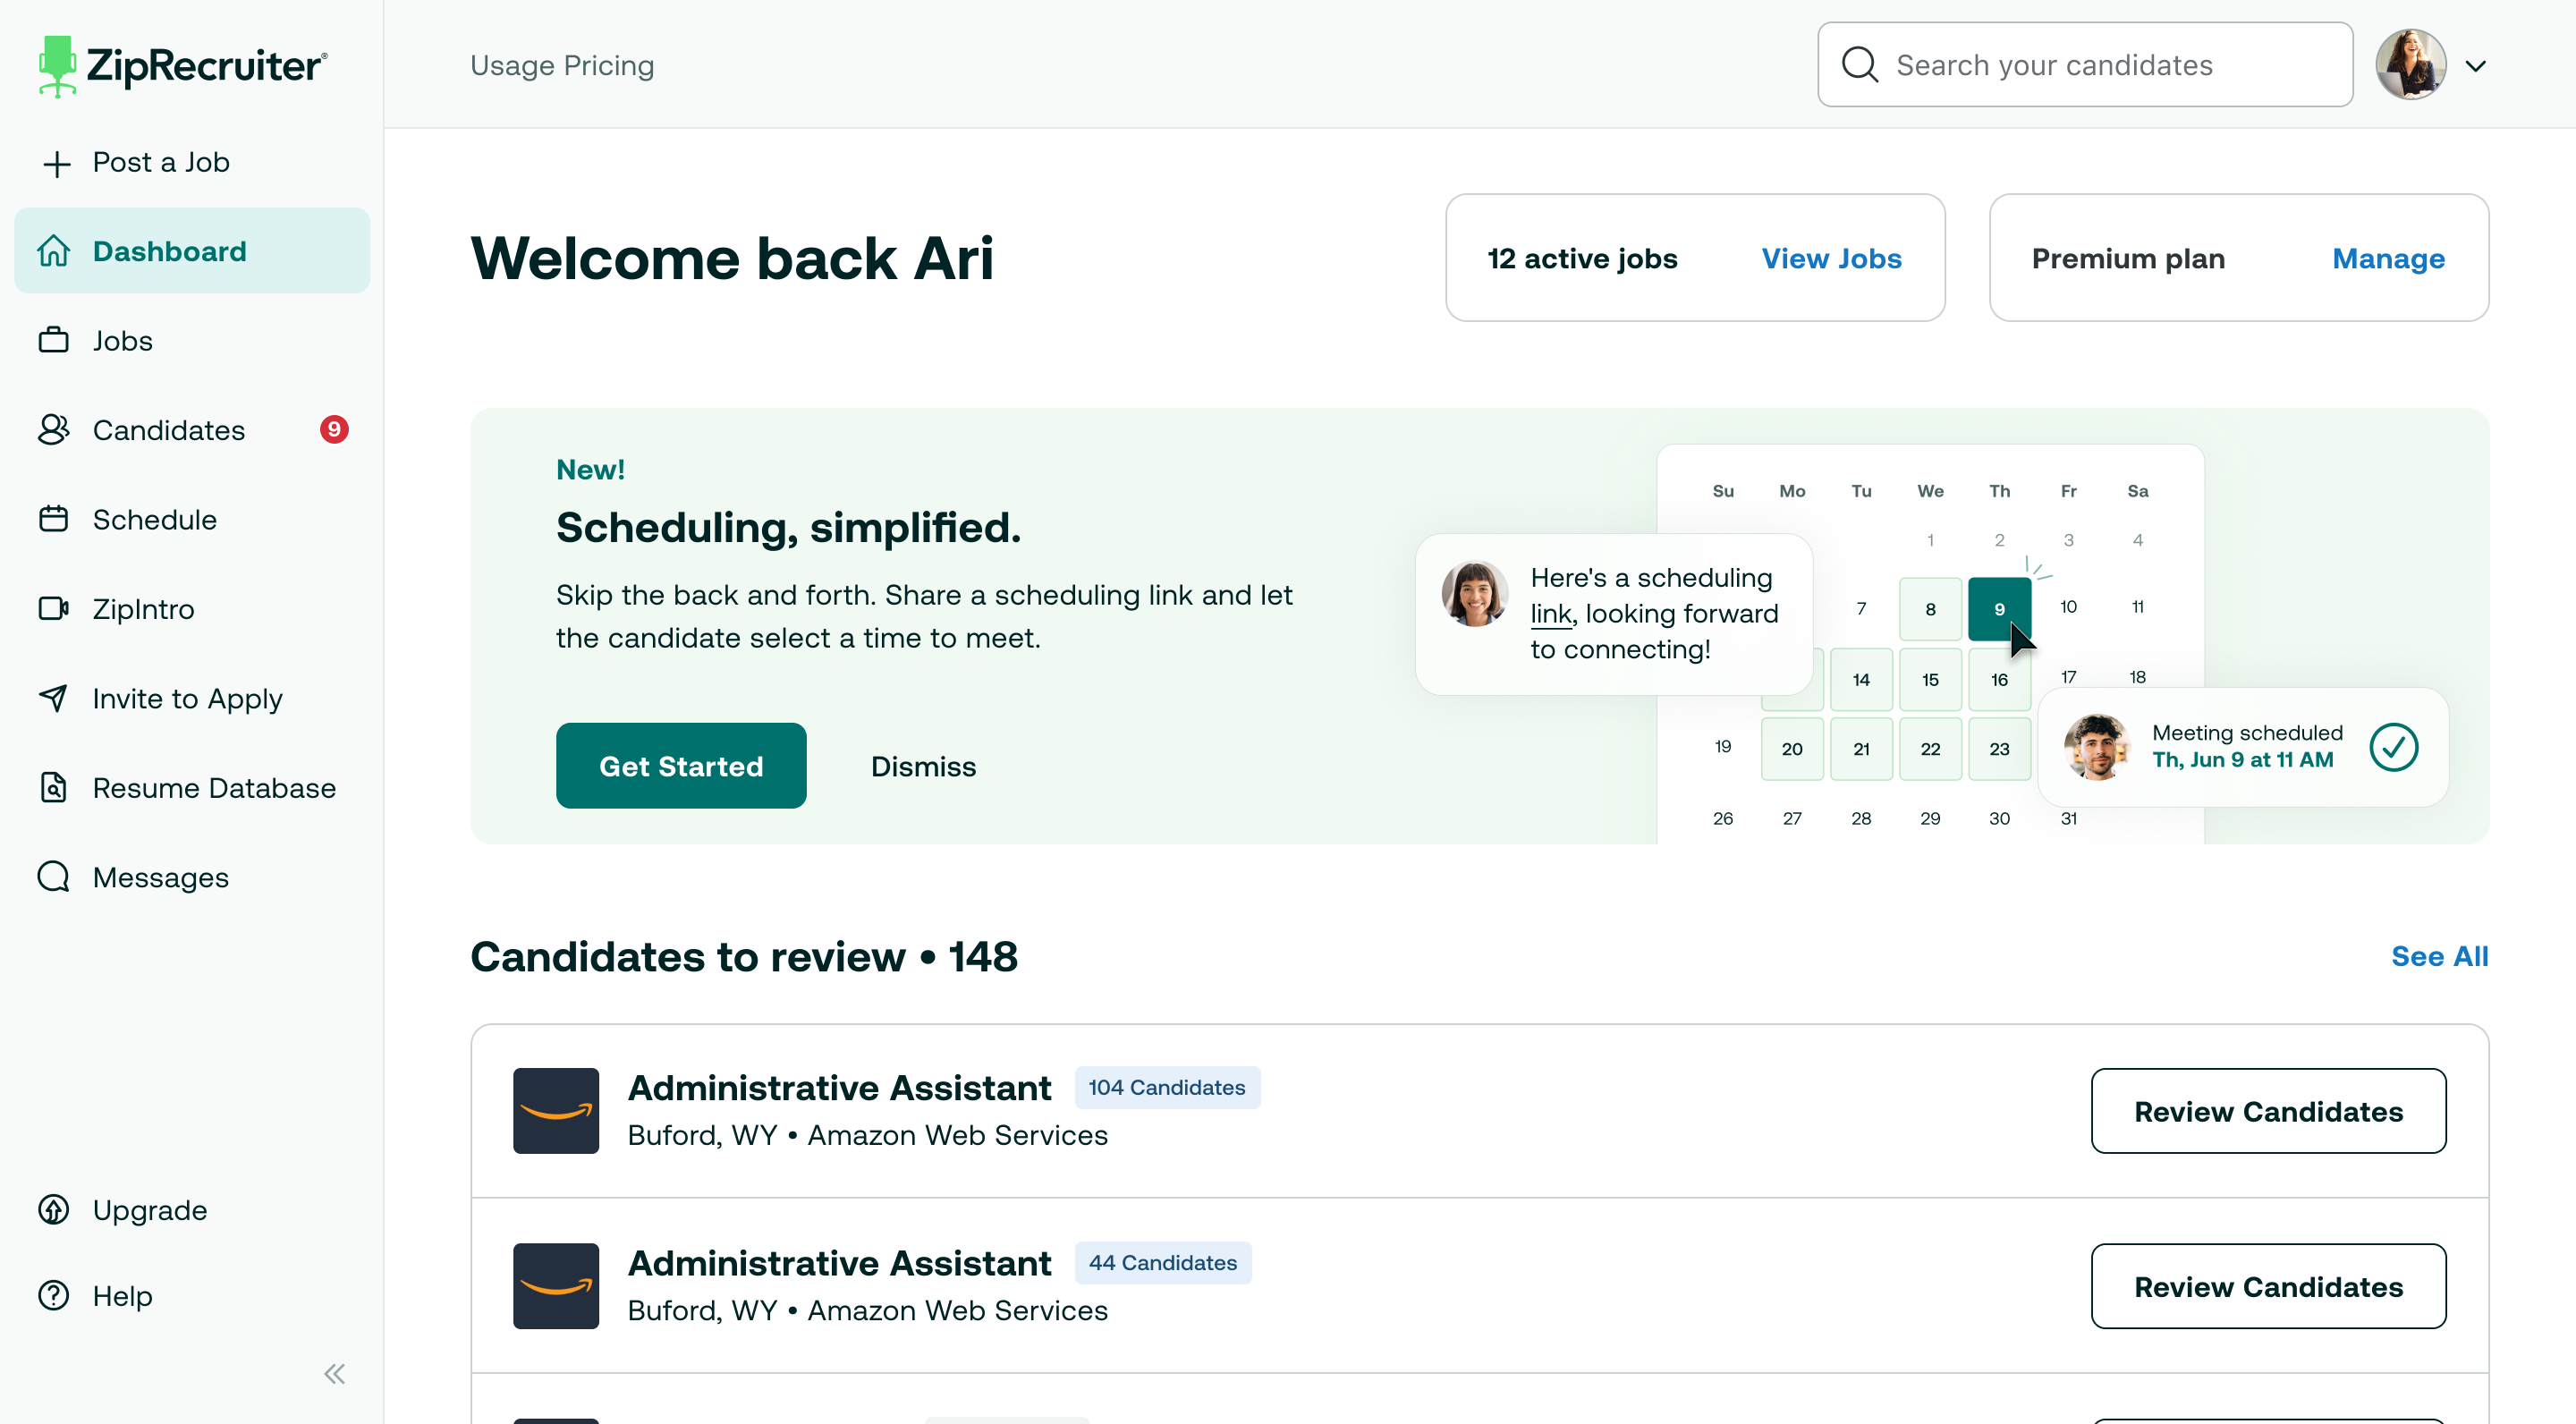
Task: Open the Usage Pricing tab
Action: pos(562,65)
